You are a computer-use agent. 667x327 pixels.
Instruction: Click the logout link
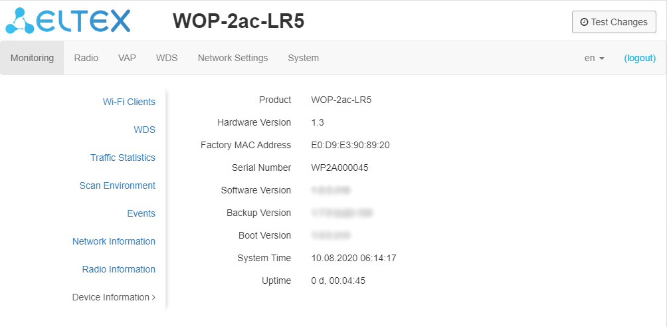click(x=640, y=58)
